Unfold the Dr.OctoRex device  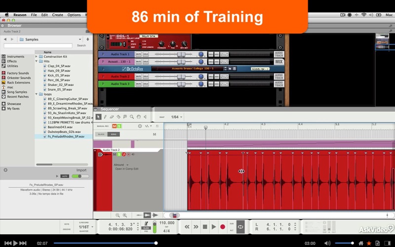coord(103,69)
